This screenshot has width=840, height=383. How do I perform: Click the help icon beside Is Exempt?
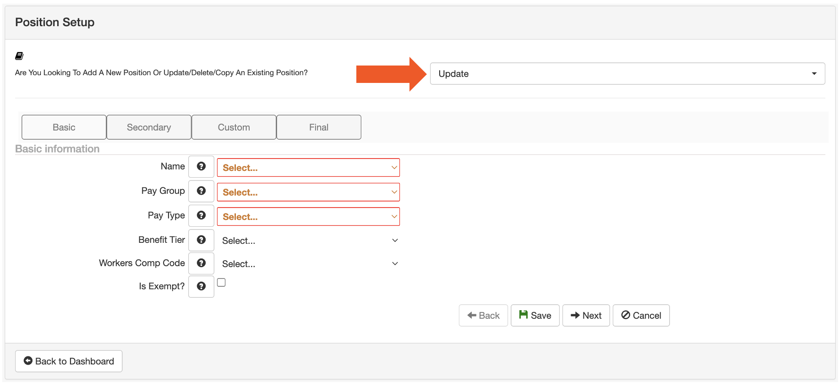click(x=201, y=286)
